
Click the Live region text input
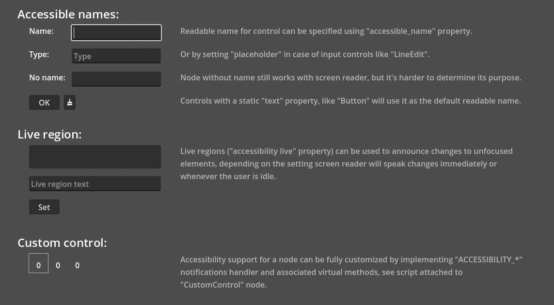[x=95, y=183]
